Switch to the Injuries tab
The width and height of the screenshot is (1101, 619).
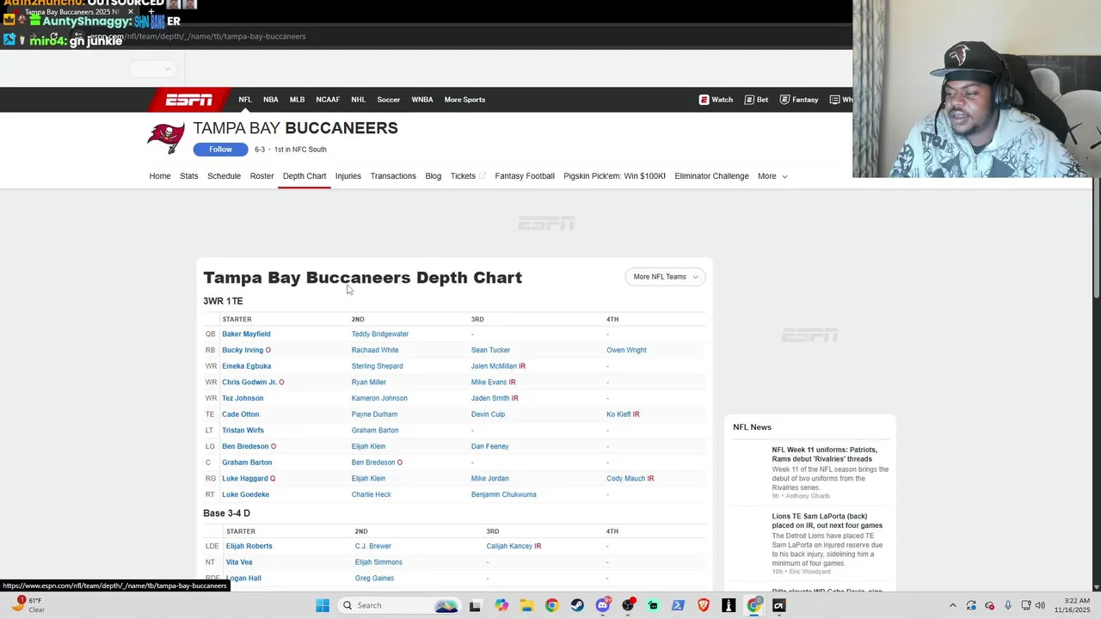(x=348, y=176)
